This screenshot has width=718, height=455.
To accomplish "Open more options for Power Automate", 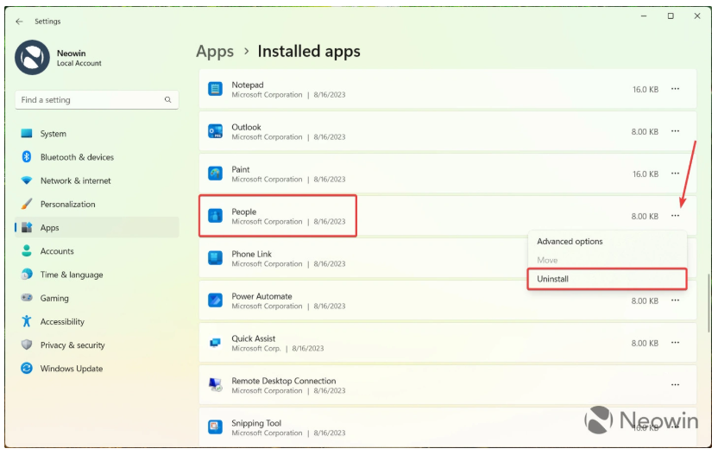I will coord(676,300).
